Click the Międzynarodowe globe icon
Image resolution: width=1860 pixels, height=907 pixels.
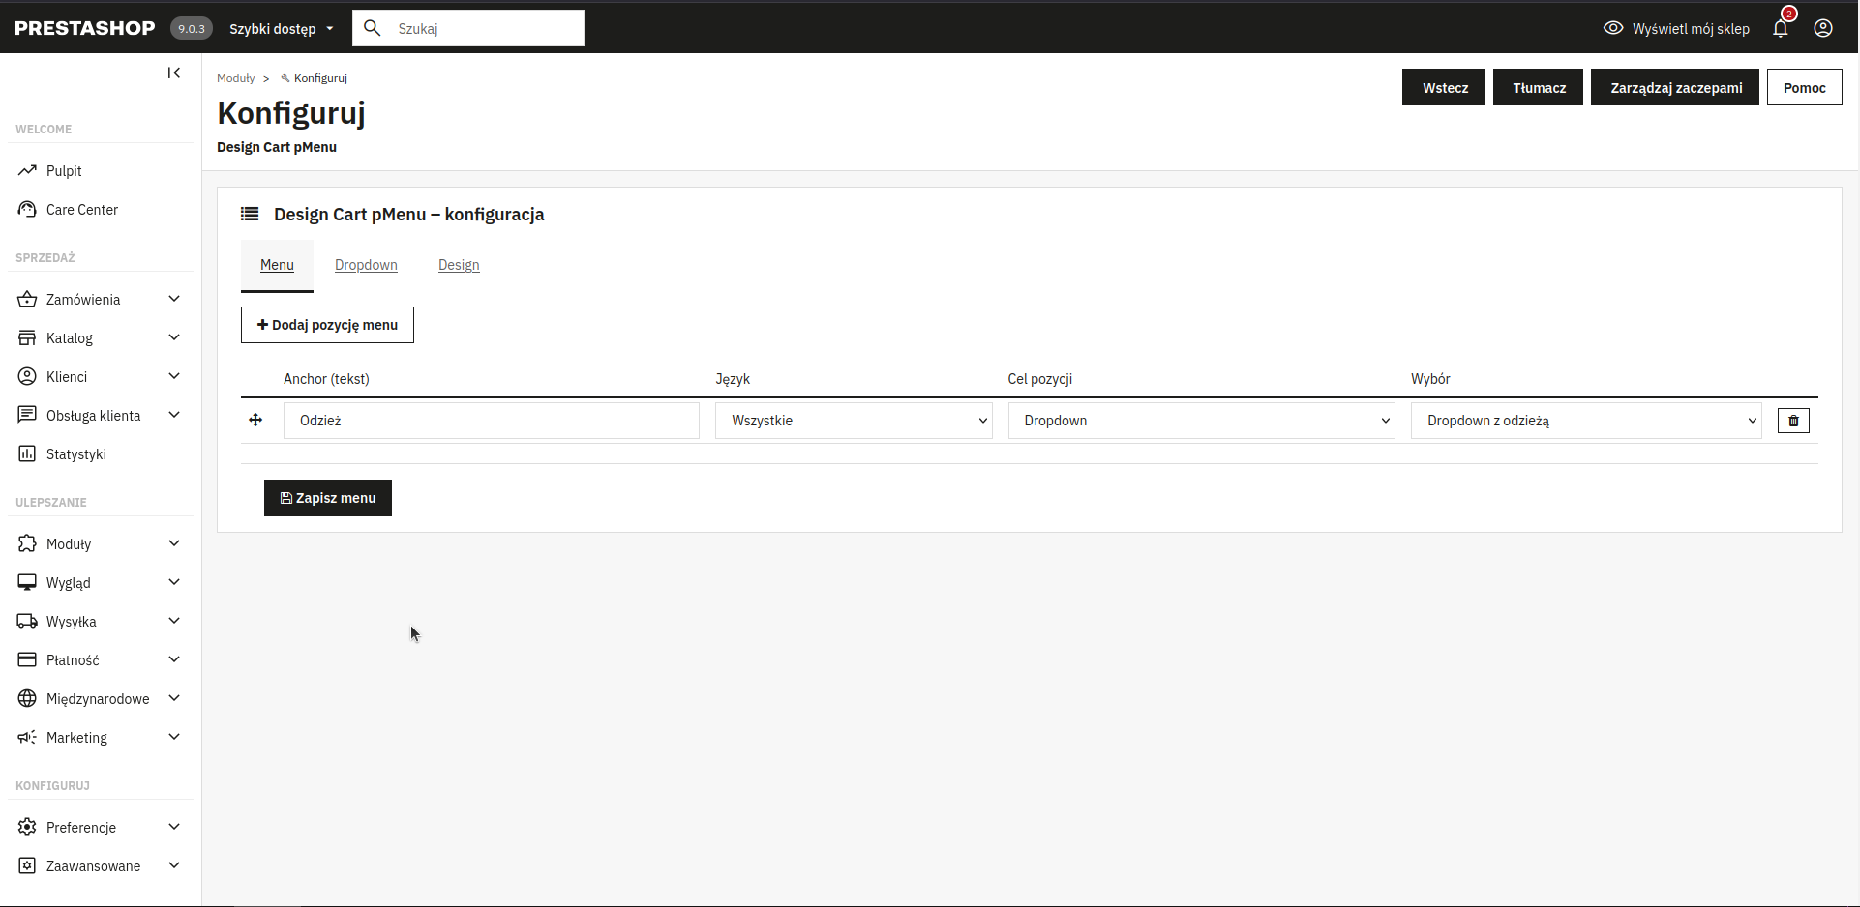pos(27,698)
